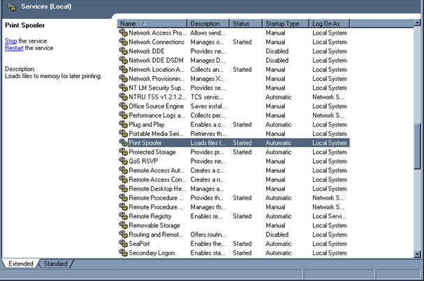Select the Remote Registry gear icon
Screen dimensions: 424x281
pos(123,216)
